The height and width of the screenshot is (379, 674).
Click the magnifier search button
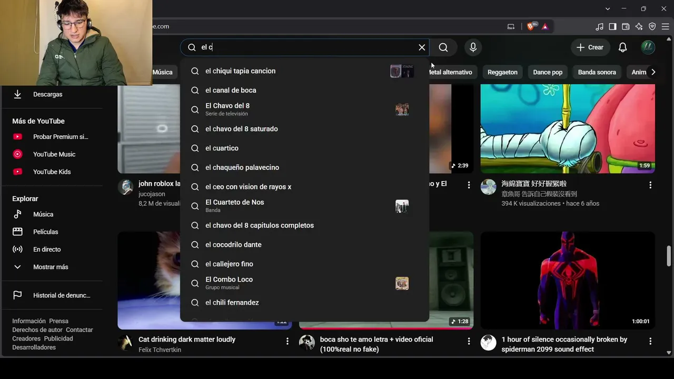[443, 47]
